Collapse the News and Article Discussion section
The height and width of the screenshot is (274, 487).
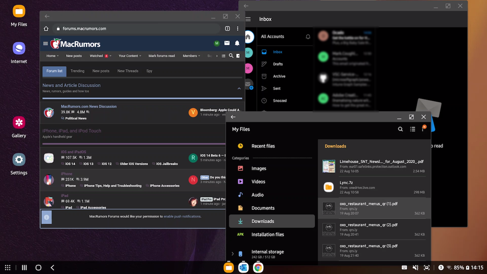(x=239, y=88)
